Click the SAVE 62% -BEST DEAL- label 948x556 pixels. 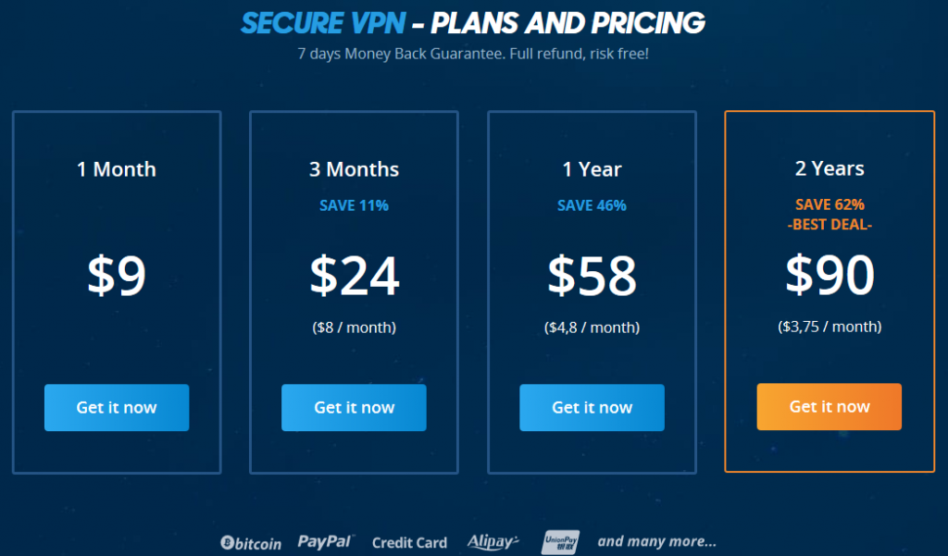click(829, 215)
